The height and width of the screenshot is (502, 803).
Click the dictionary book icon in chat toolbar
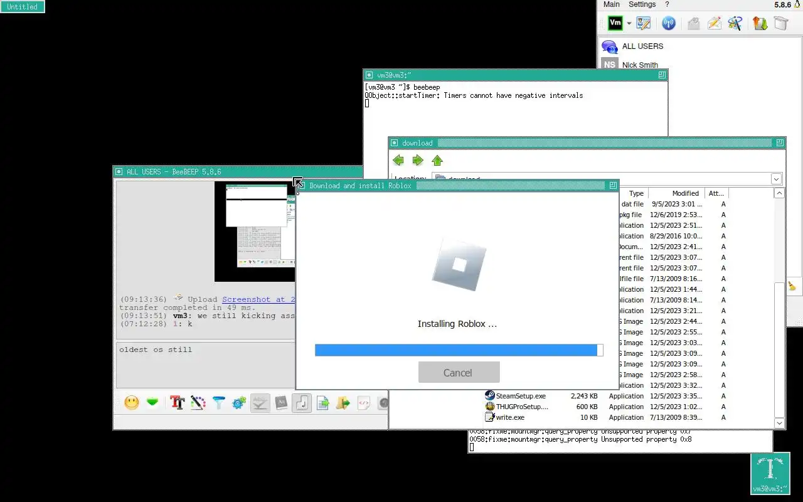click(281, 403)
